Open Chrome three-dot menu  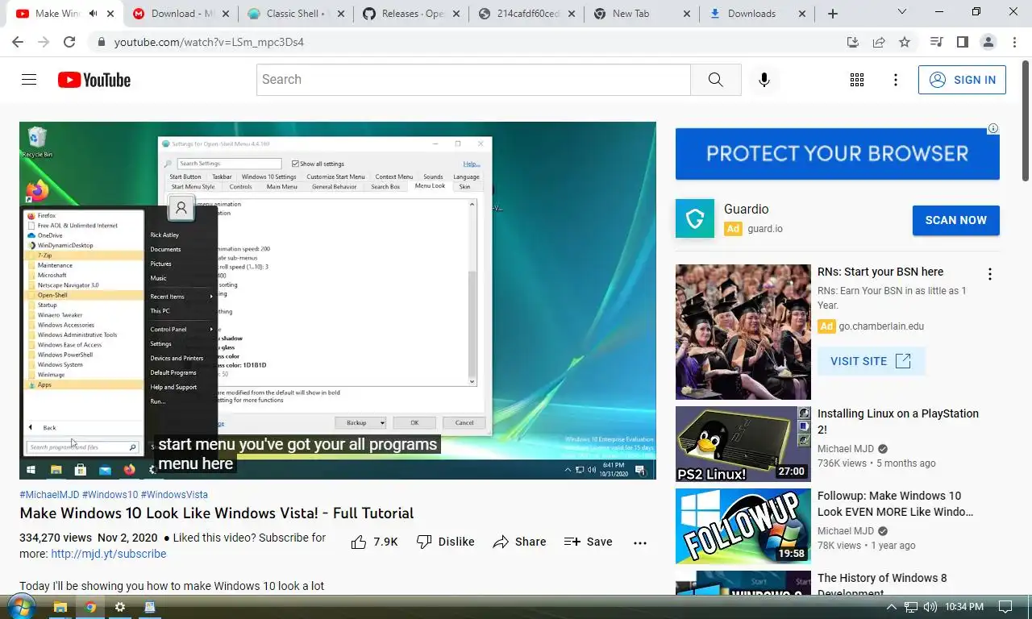pyautogui.click(x=1013, y=42)
